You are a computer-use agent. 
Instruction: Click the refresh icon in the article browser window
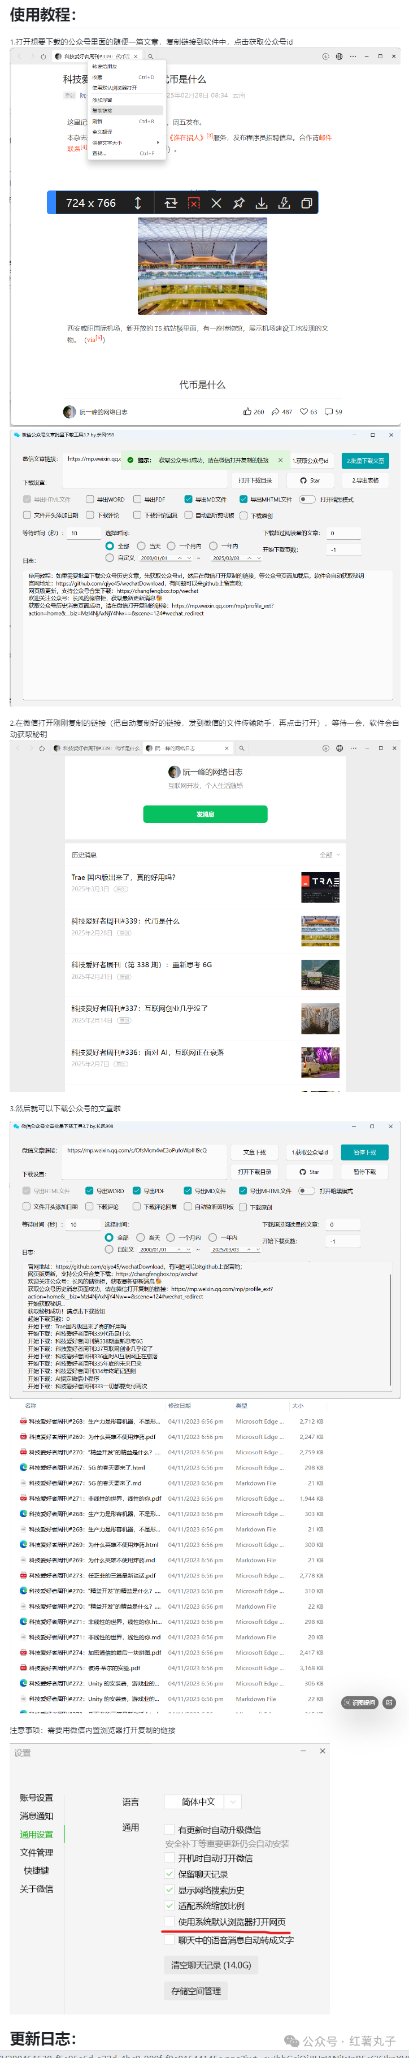(x=43, y=57)
